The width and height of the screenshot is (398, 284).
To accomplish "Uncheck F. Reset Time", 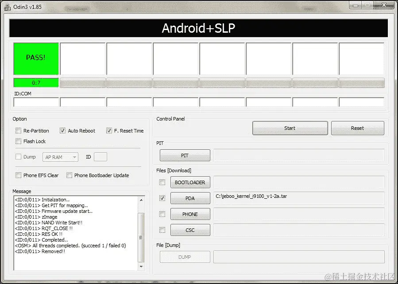I will pos(109,130).
